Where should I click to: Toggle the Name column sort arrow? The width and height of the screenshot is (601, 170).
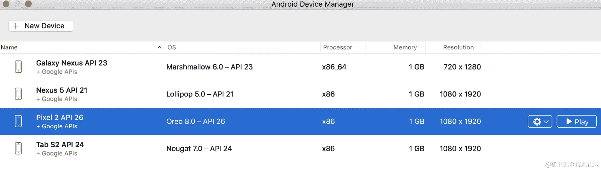pyautogui.click(x=160, y=47)
